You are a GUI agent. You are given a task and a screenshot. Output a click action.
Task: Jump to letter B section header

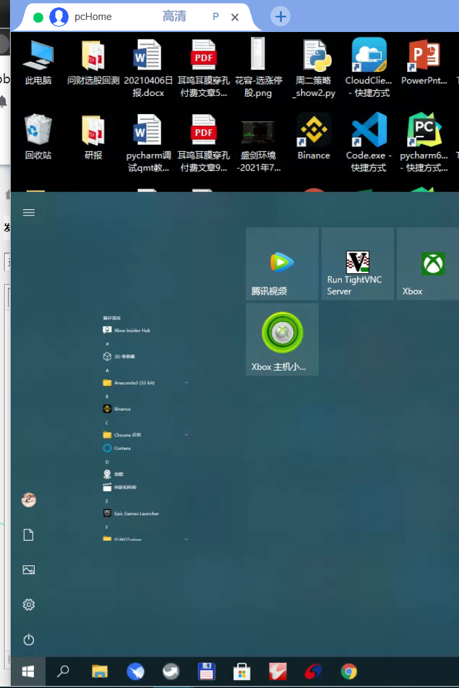107,397
